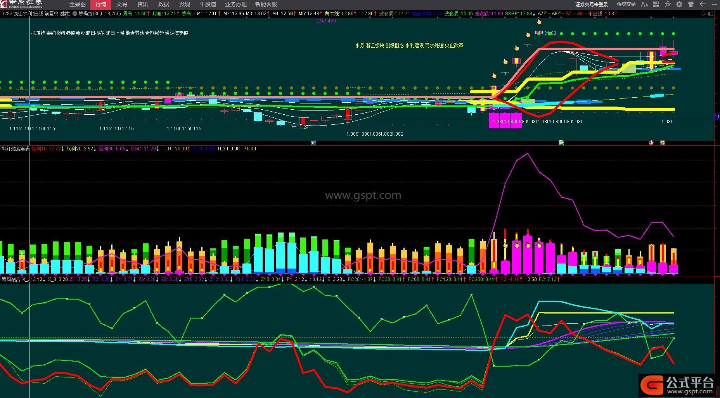Open the 交易 menu

(x=121, y=4)
